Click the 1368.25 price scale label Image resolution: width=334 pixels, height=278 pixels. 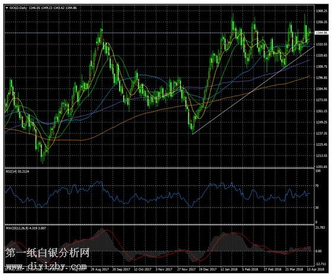(x=321, y=11)
